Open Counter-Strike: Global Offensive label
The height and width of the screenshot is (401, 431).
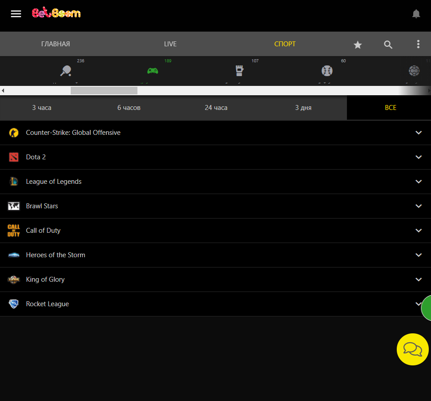(x=73, y=133)
